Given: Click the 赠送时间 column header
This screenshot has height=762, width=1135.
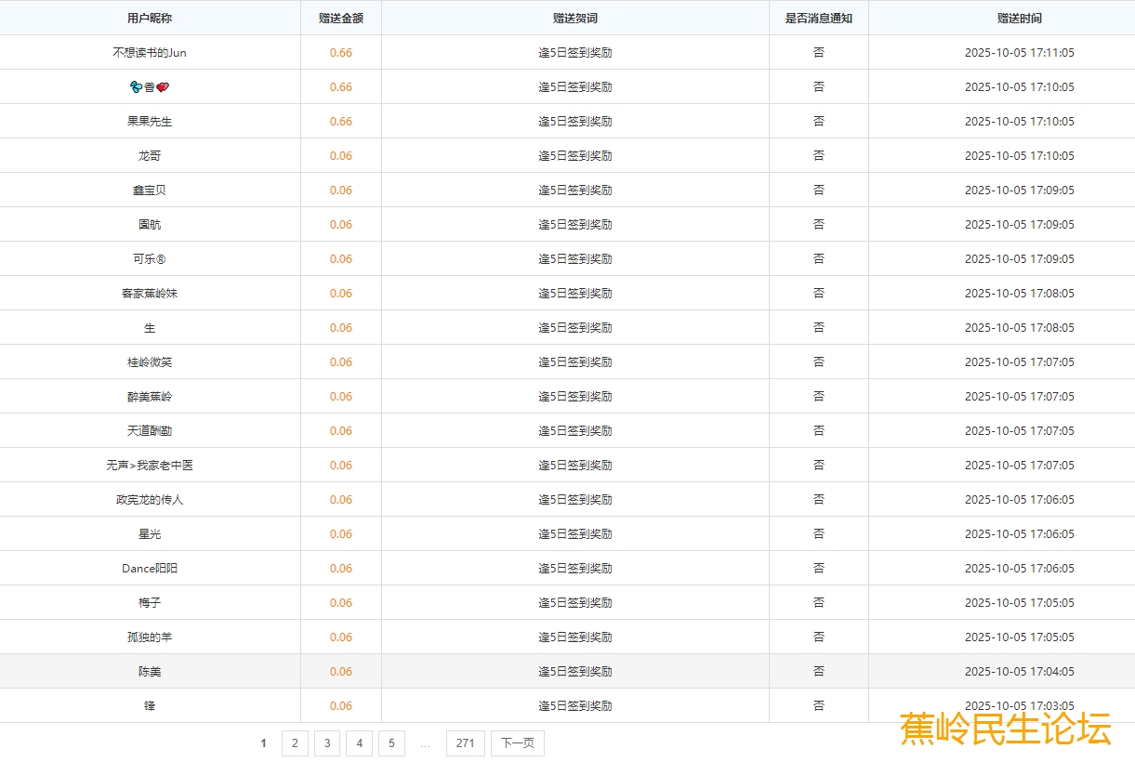Looking at the screenshot, I should [x=1020, y=18].
